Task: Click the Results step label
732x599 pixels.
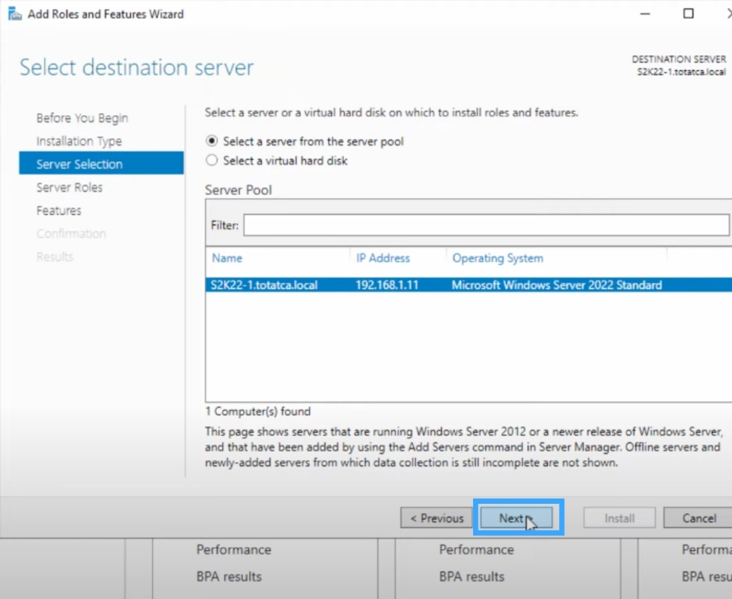Action: [55, 257]
